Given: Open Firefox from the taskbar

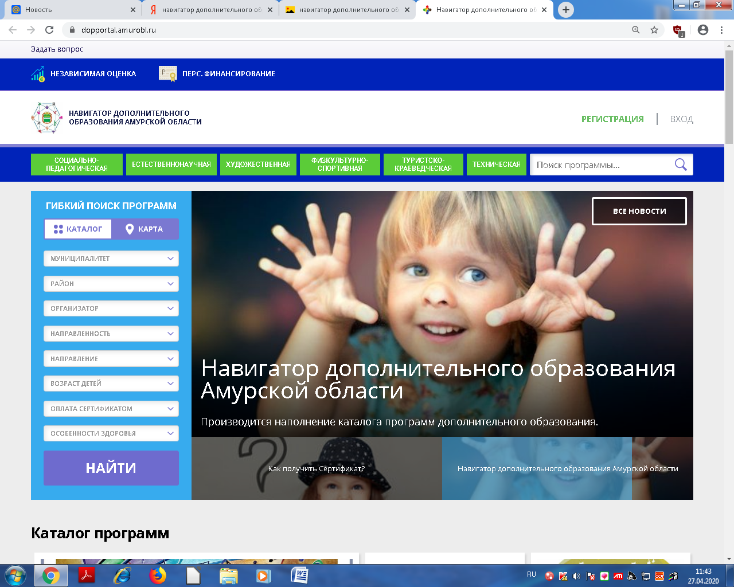Looking at the screenshot, I should 158,576.
